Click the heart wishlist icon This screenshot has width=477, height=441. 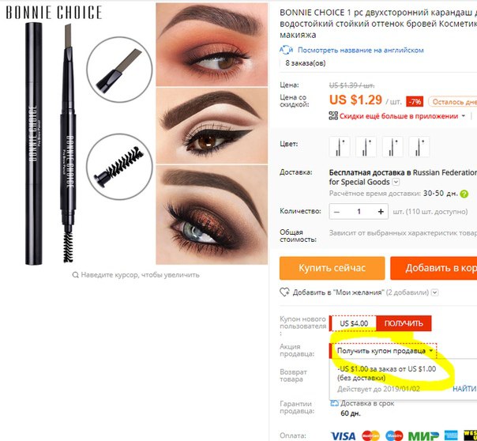click(x=285, y=292)
